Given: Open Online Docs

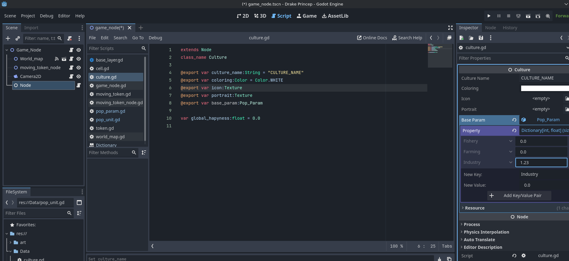Looking at the screenshot, I should point(372,38).
